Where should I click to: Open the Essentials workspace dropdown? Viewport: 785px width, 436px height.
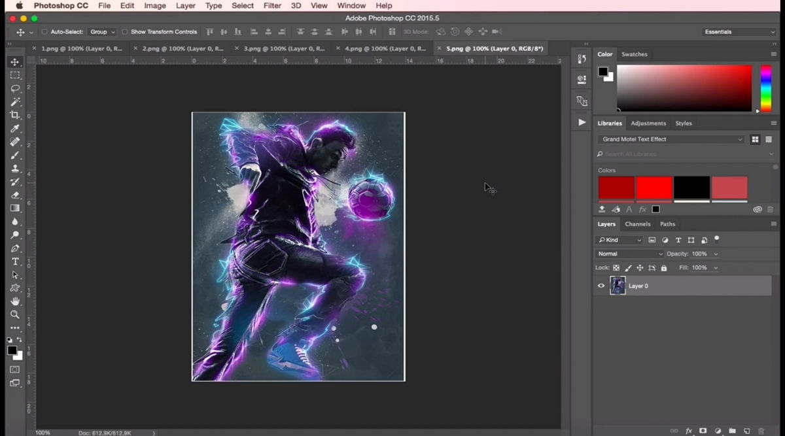click(739, 31)
